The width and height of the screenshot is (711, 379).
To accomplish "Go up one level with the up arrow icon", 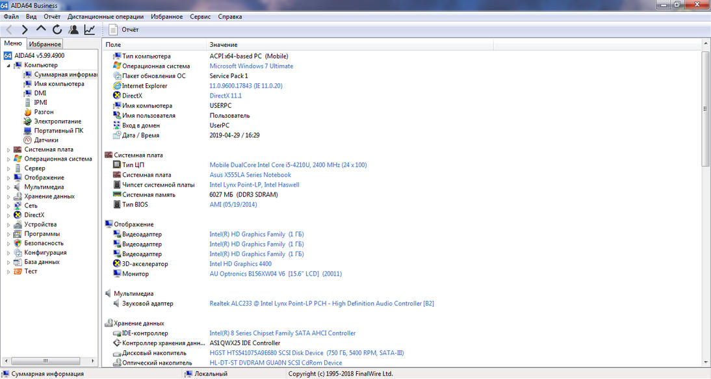I will point(41,29).
